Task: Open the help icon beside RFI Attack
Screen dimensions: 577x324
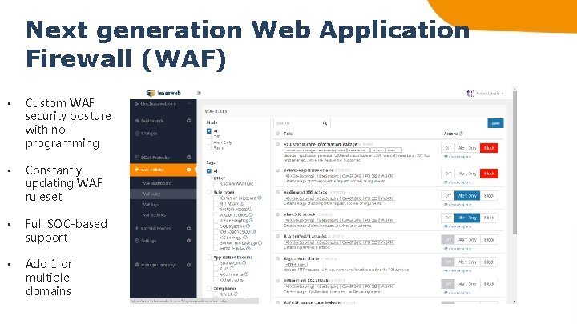Action: pyautogui.click(x=242, y=203)
